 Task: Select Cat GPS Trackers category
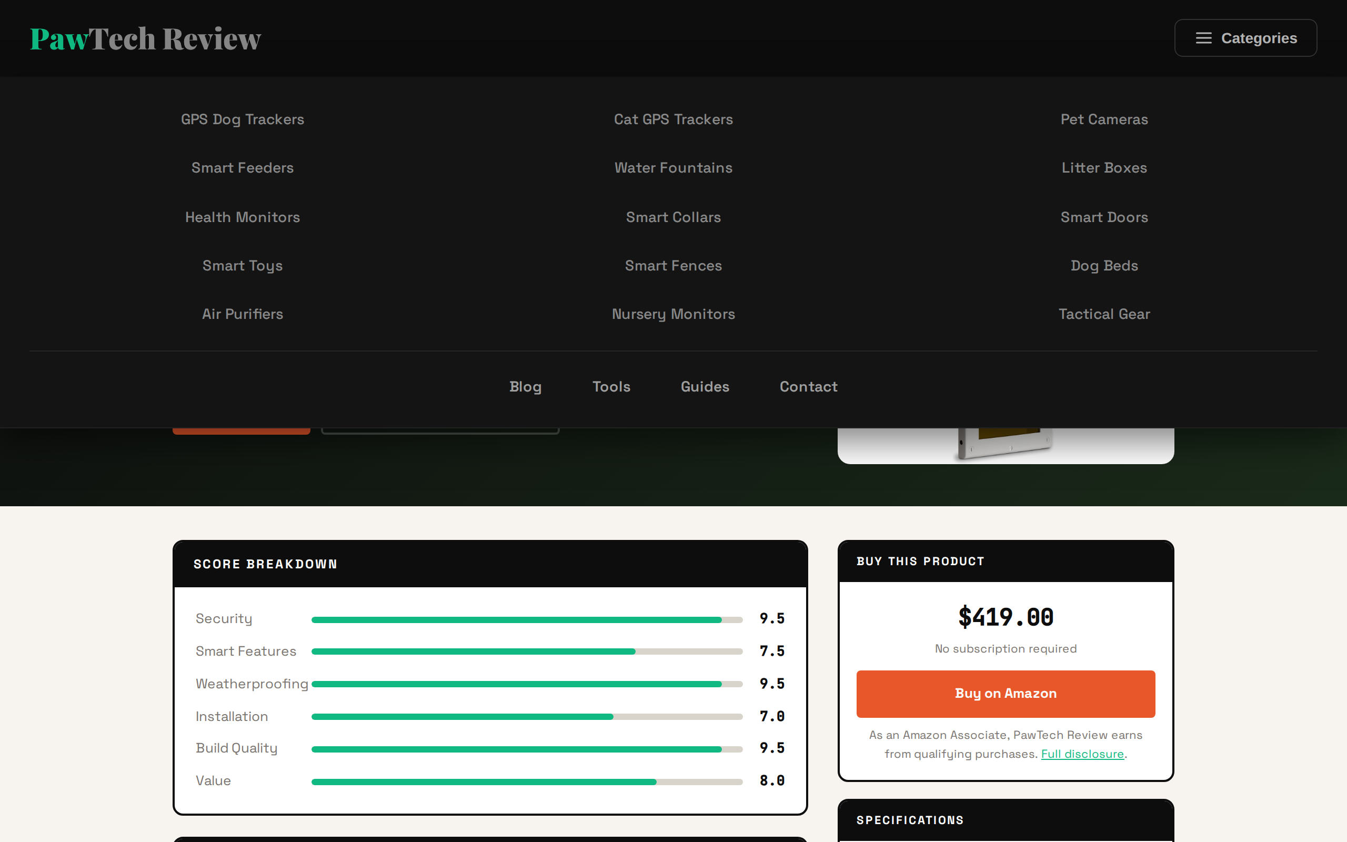(x=673, y=119)
